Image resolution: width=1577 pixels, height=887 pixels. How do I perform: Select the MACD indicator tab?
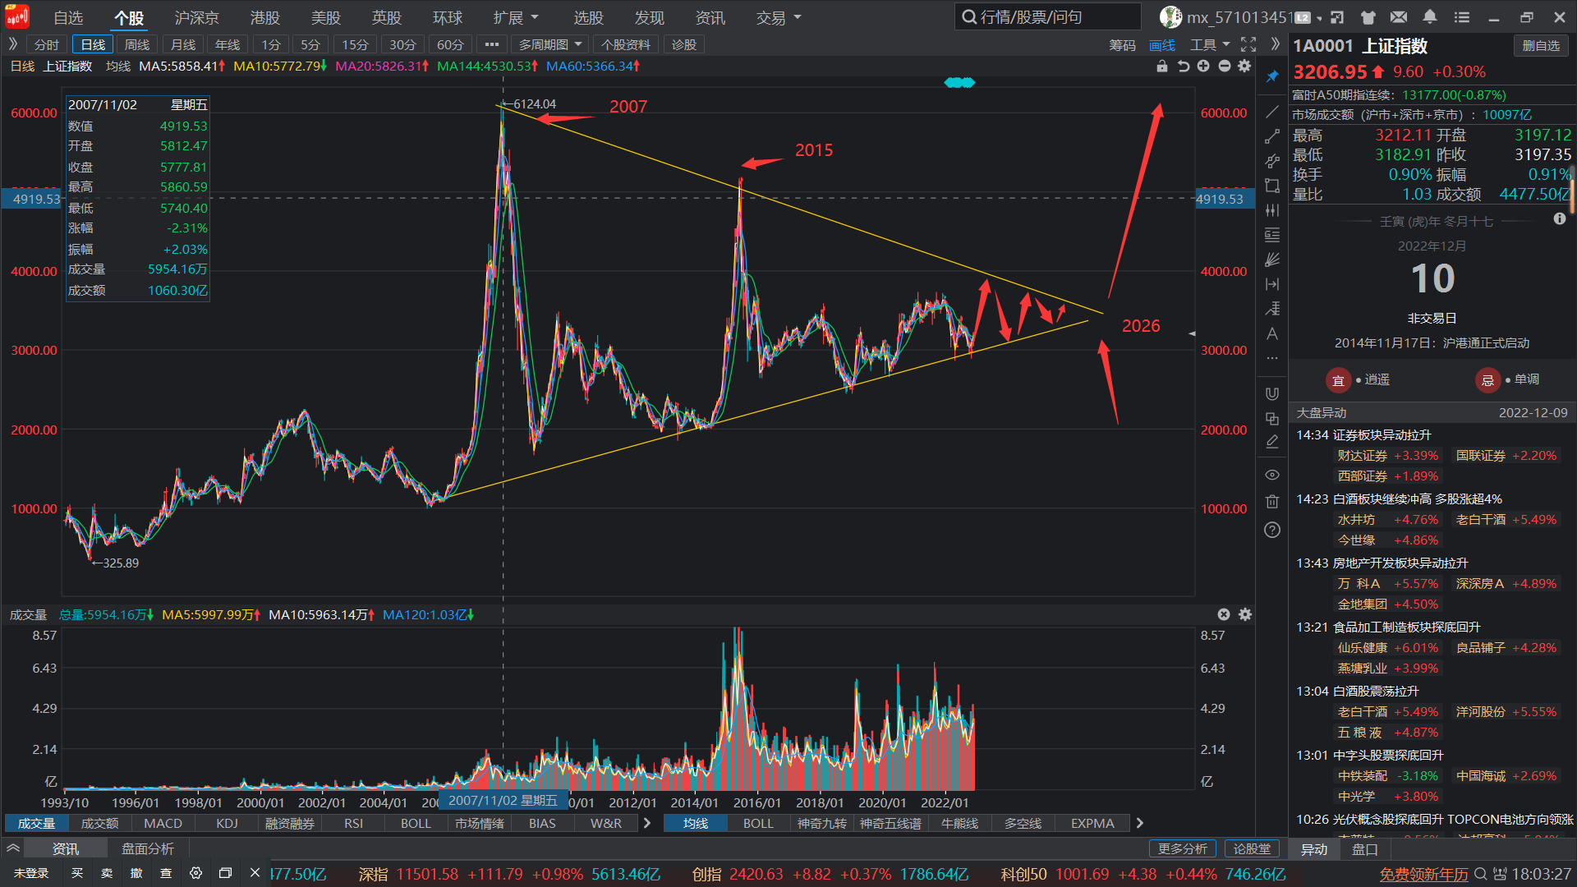[163, 823]
